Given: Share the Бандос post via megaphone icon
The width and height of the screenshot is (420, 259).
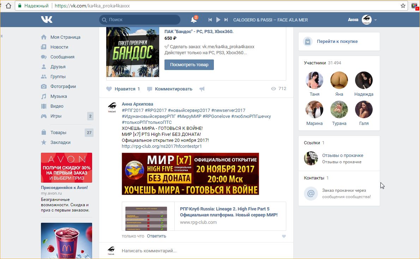Looking at the screenshot, I should tap(202, 89).
